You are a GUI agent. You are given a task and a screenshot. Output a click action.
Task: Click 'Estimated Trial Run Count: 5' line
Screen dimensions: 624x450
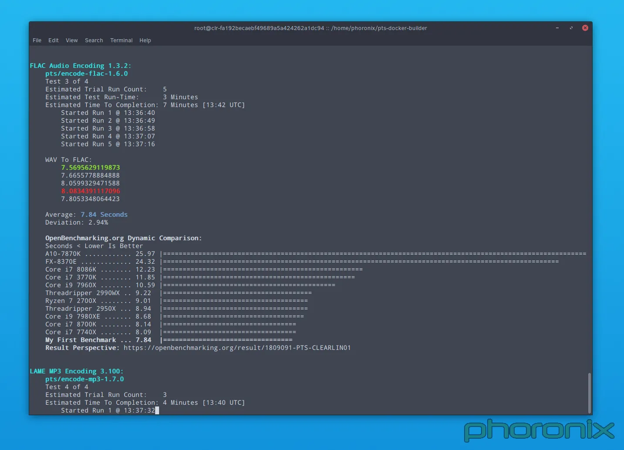click(x=106, y=89)
